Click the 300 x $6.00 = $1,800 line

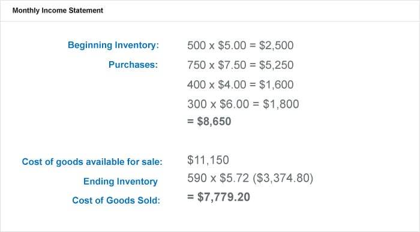(x=243, y=104)
